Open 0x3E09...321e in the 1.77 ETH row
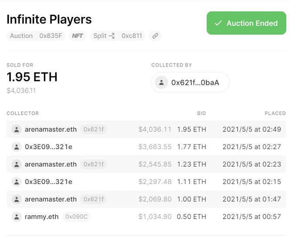Image resolution: width=290 pixels, height=237 pixels. [48, 147]
